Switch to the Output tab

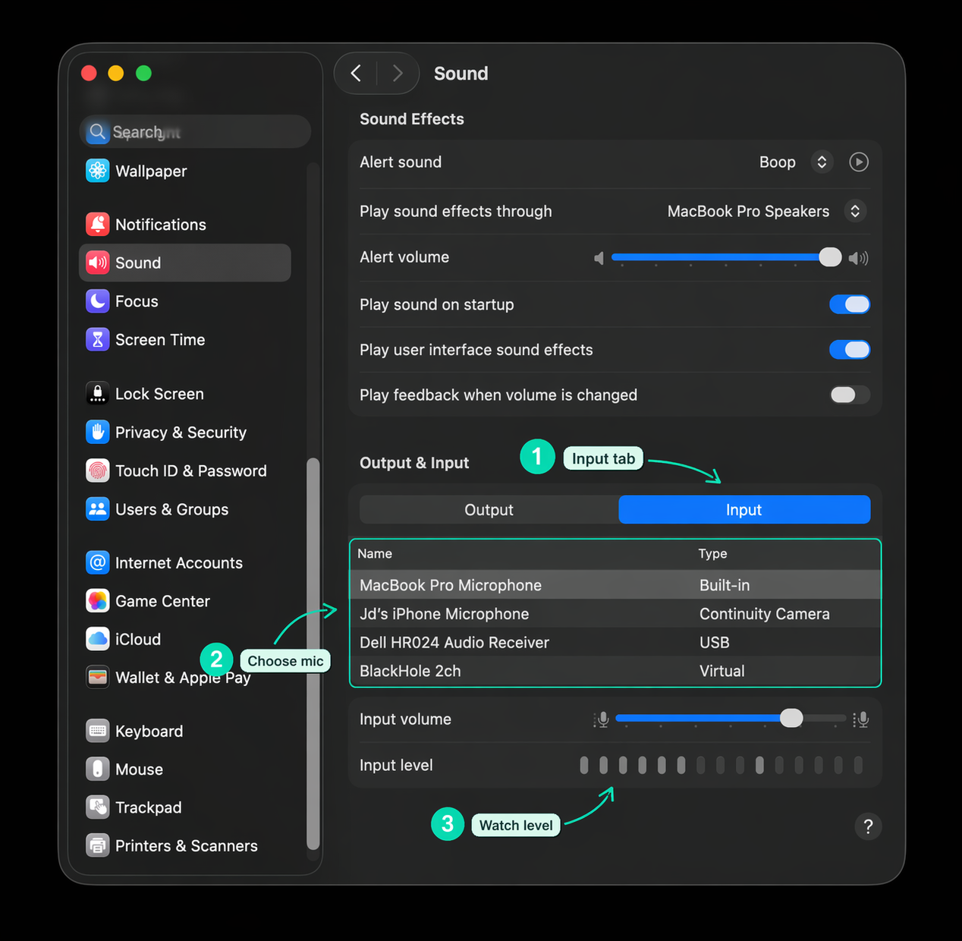489,509
